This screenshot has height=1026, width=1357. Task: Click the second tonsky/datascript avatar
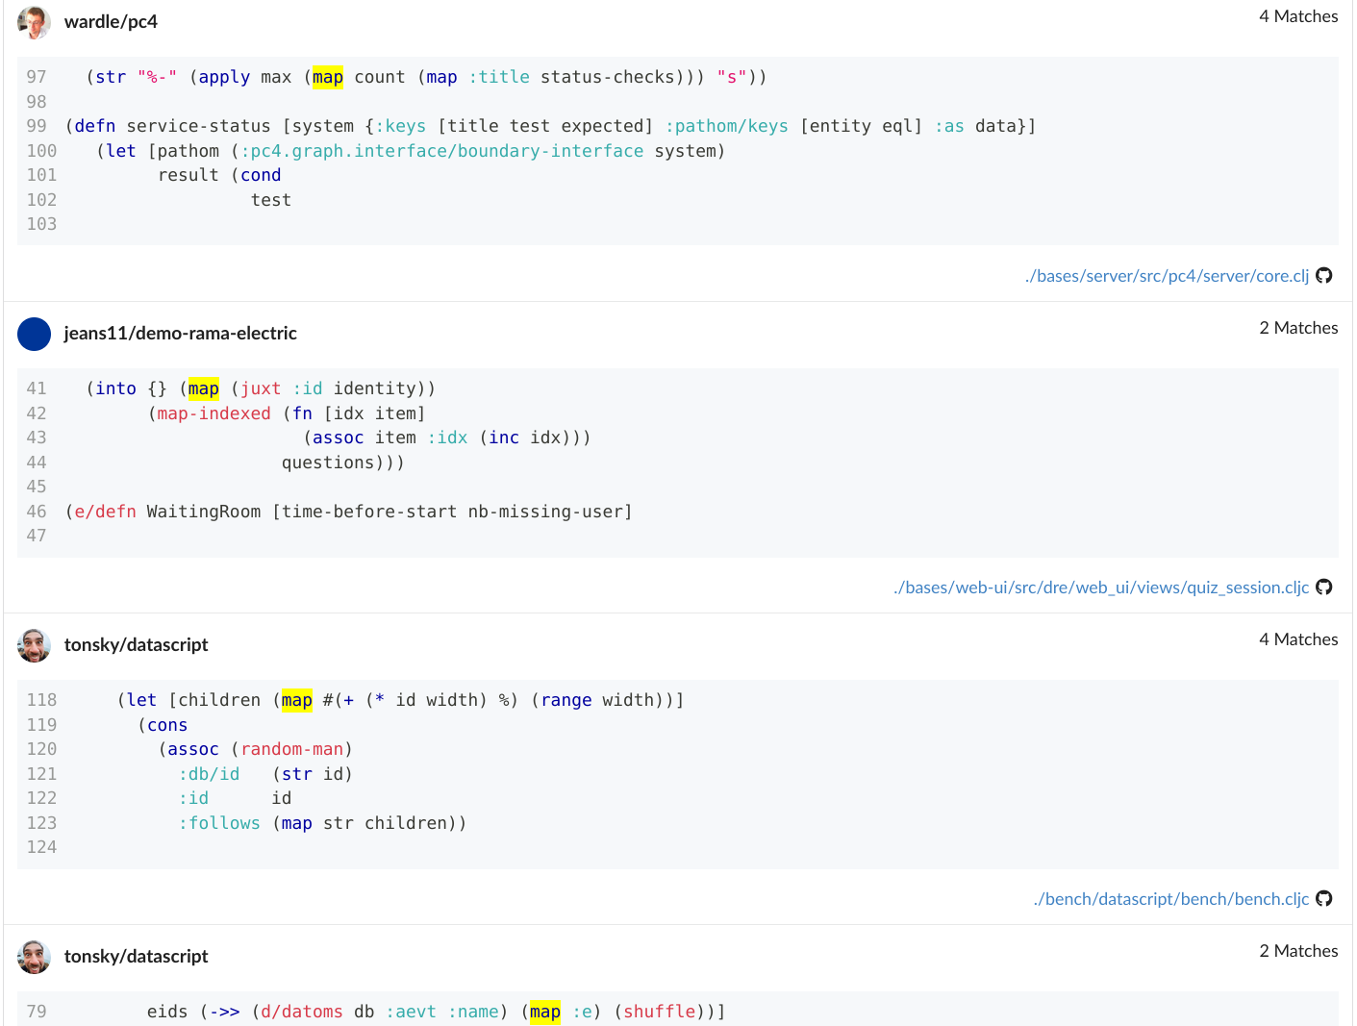click(34, 957)
